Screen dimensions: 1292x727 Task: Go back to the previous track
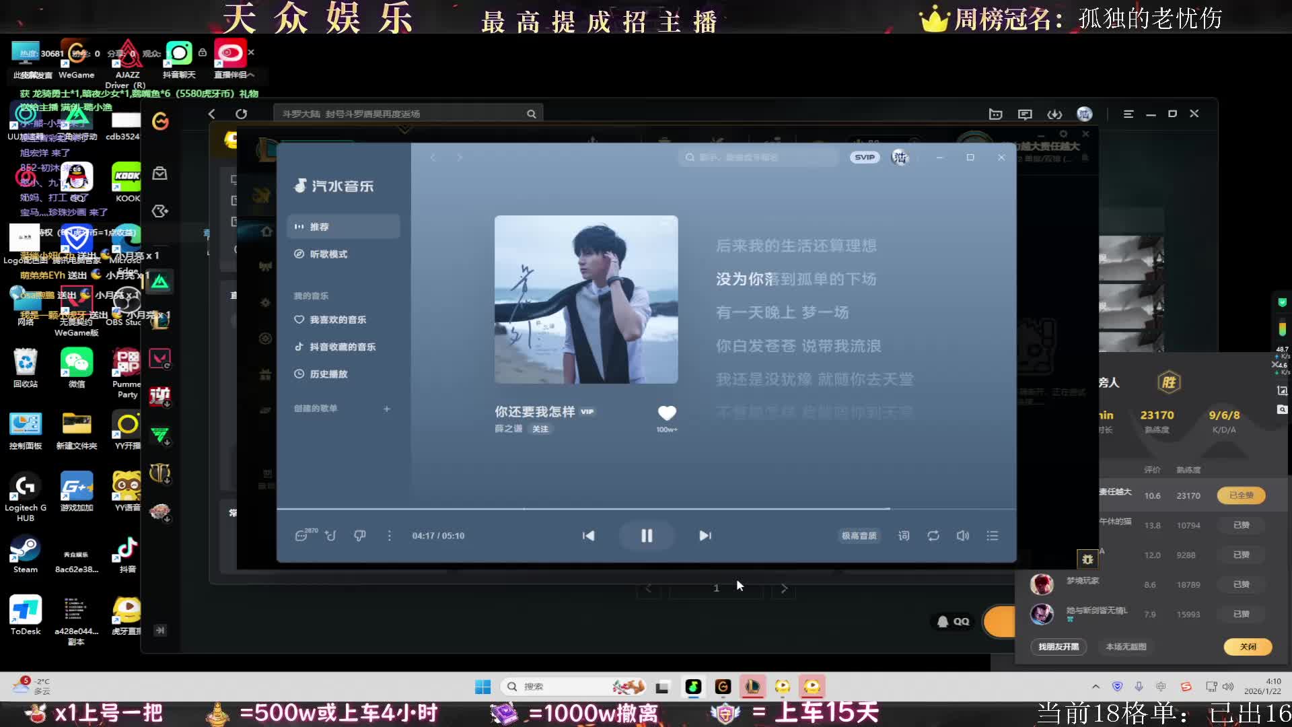588,536
